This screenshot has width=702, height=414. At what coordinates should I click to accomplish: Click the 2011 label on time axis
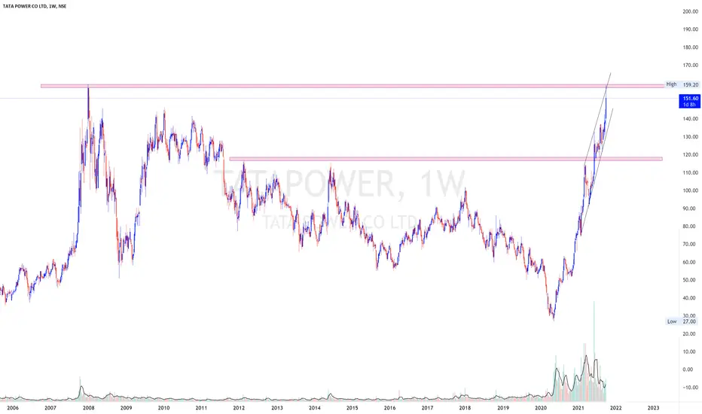pos(201,408)
